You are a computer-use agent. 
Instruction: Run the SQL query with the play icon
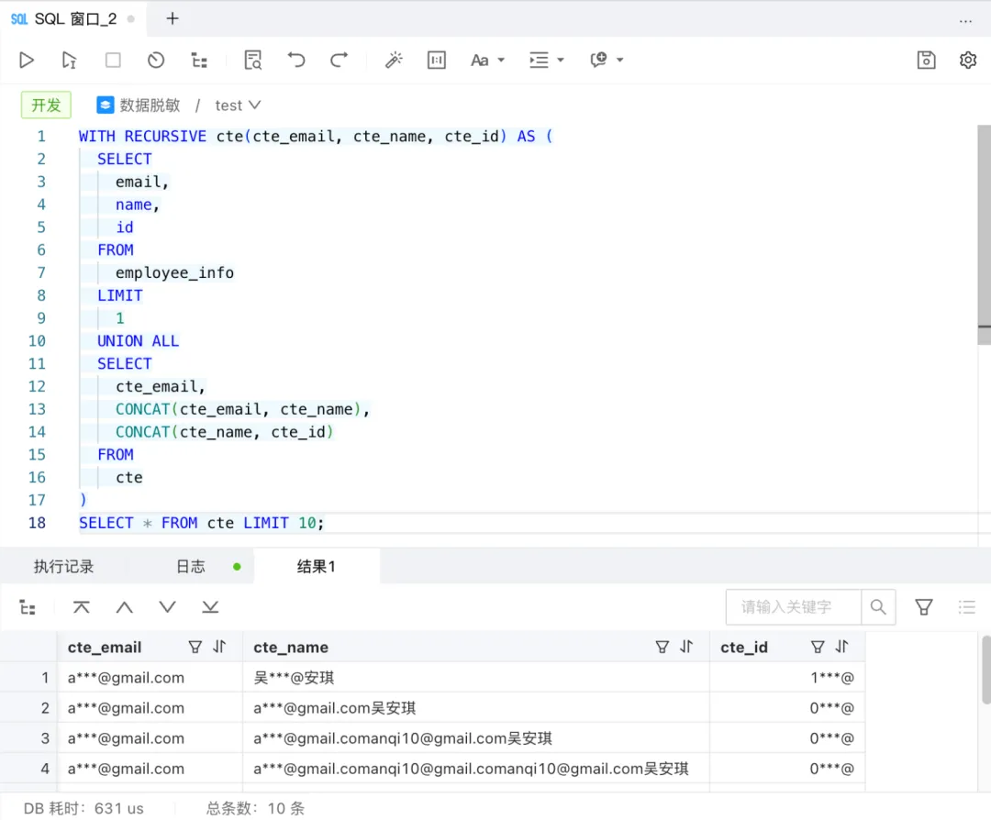point(27,60)
